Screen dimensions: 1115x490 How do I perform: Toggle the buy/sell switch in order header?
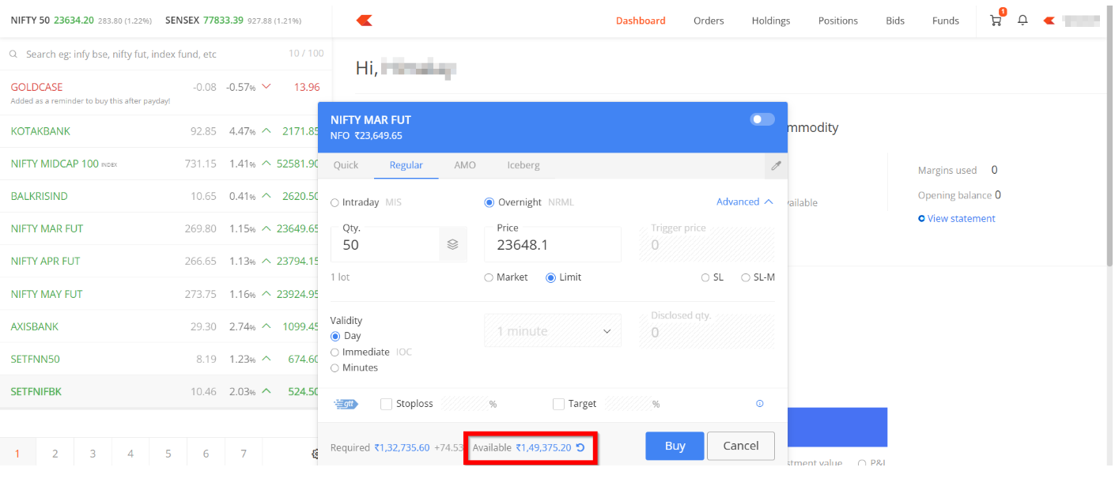(x=762, y=119)
